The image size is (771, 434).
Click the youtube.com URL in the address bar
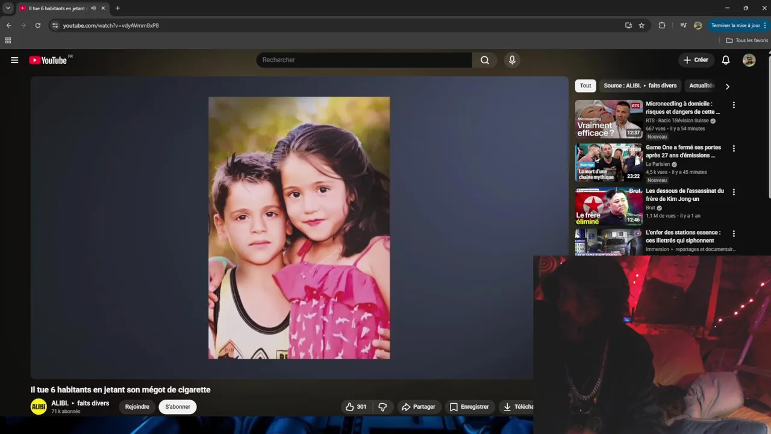click(x=111, y=25)
